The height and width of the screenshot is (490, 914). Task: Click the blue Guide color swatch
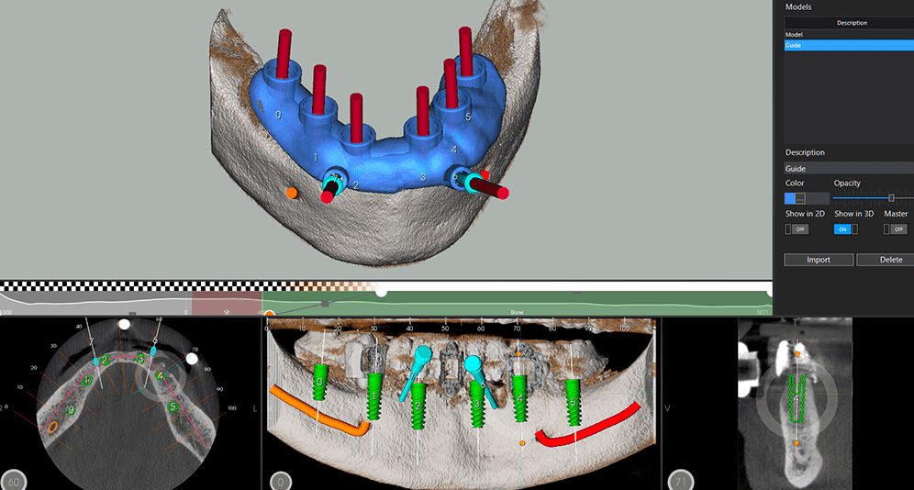point(789,198)
